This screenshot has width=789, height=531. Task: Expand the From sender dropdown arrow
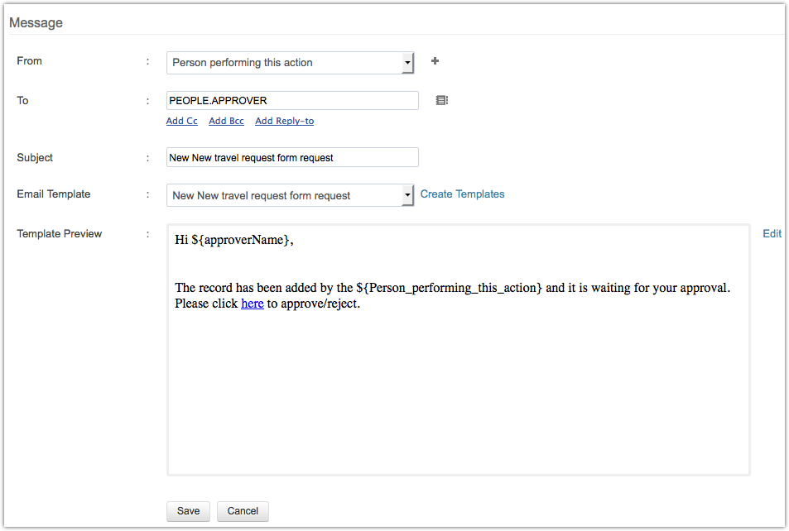click(407, 63)
